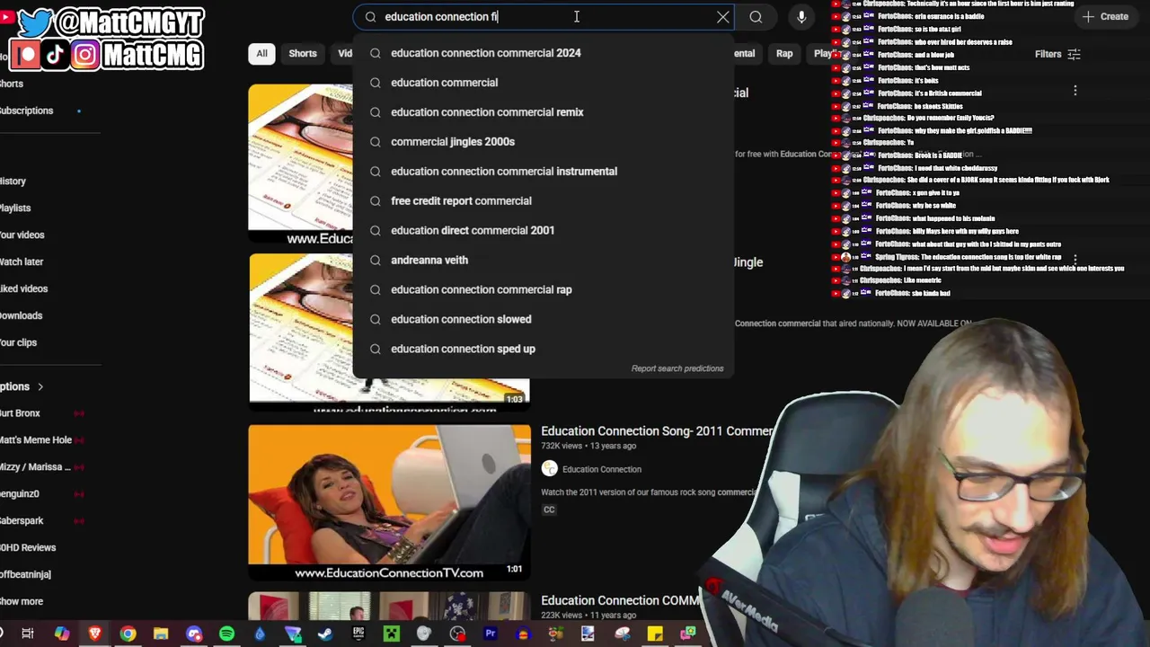The height and width of the screenshot is (647, 1150).
Task: Open Watch later in the sidebar
Action: 22,262
